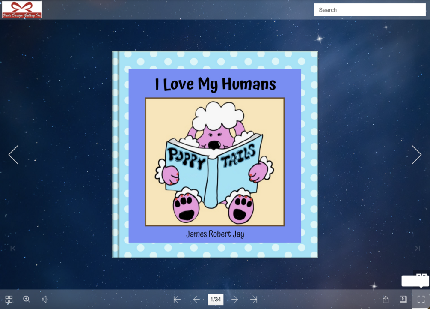Flip back with the large left chevron

[x=13, y=155]
